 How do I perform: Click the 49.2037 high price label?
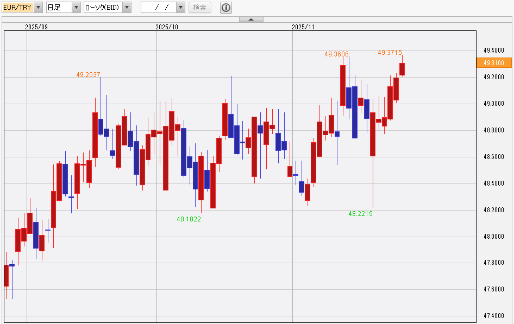click(x=88, y=74)
